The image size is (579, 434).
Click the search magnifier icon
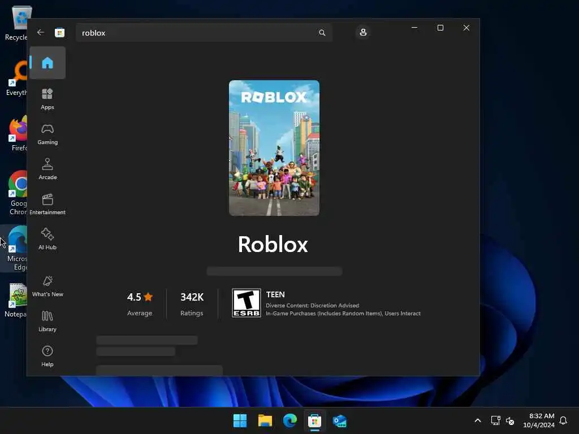pos(322,33)
